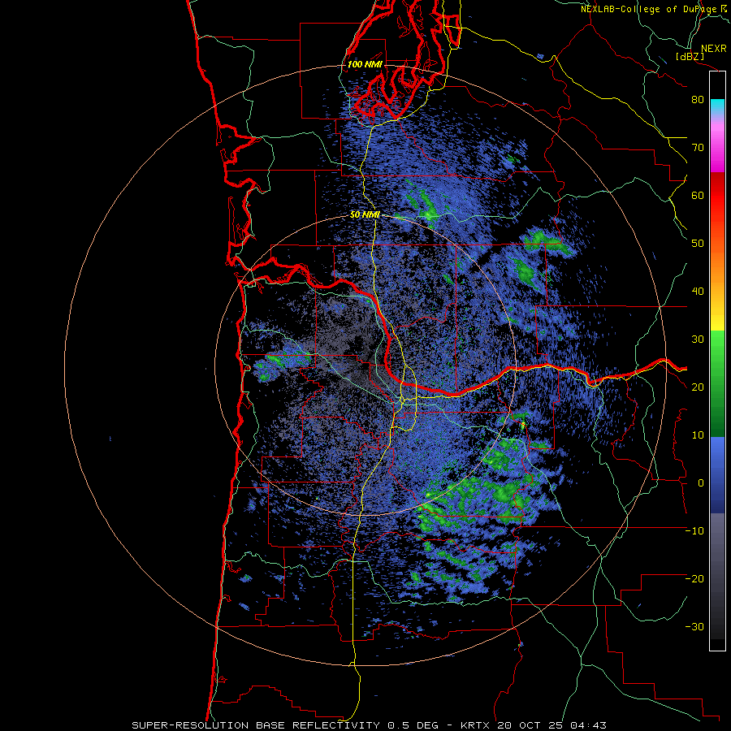Click the 80 value on dBZ scale

(x=698, y=99)
